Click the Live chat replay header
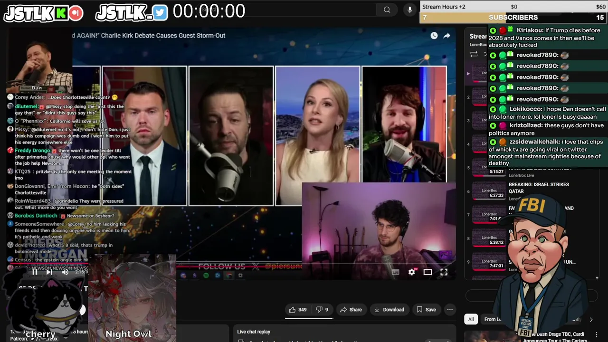Image resolution: width=608 pixels, height=342 pixels. pos(254,332)
